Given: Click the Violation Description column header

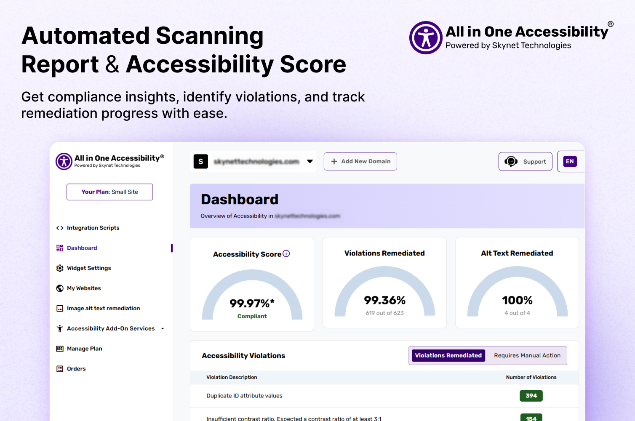Looking at the screenshot, I should click(x=232, y=377).
